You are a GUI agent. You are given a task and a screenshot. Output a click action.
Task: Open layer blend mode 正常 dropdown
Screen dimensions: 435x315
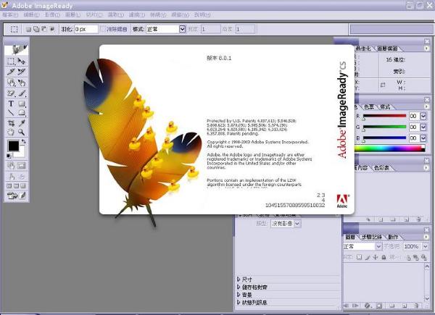click(x=378, y=246)
